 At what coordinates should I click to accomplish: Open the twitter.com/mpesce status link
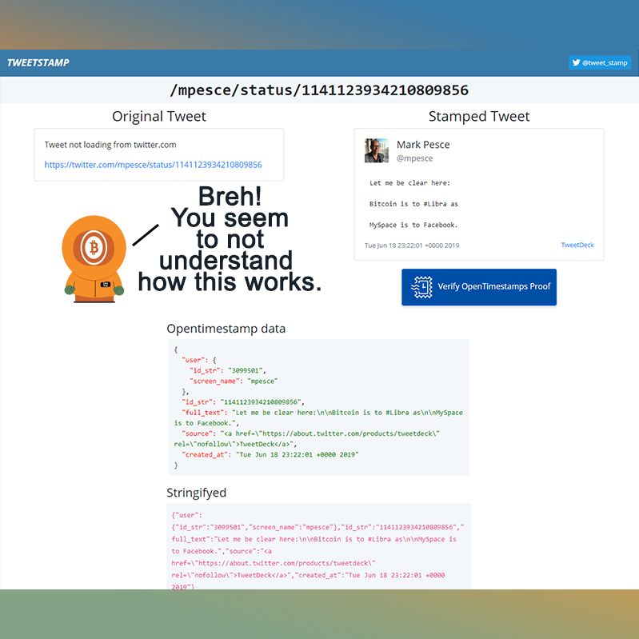tap(154, 165)
